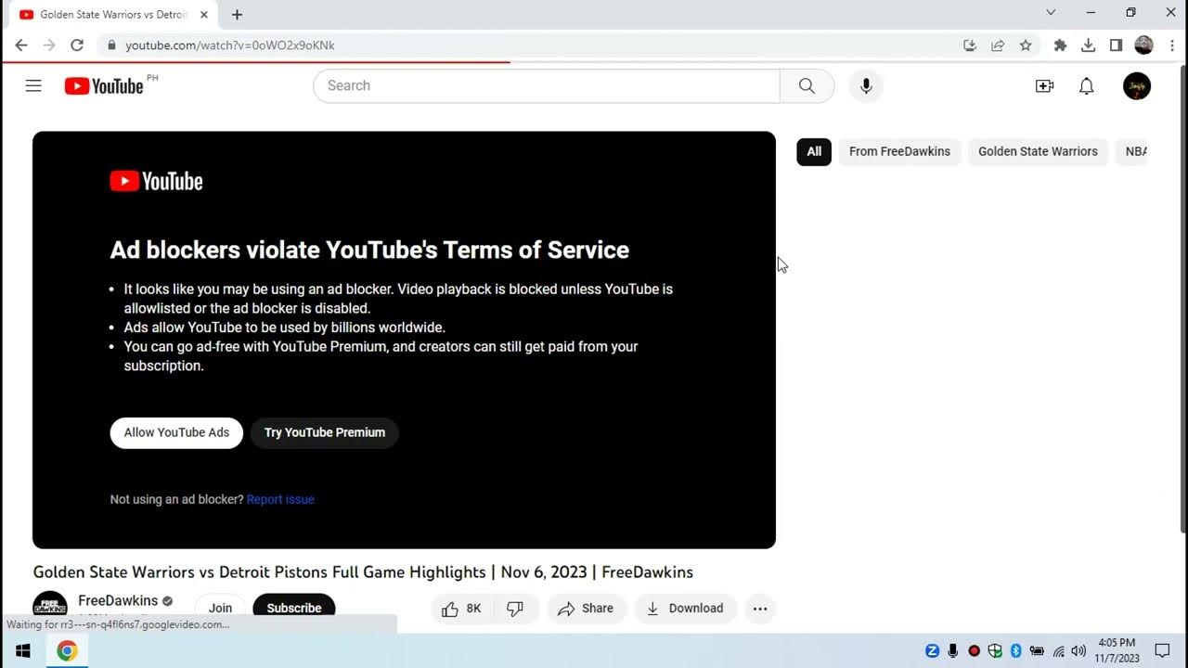View site information lock icon

coord(111,45)
